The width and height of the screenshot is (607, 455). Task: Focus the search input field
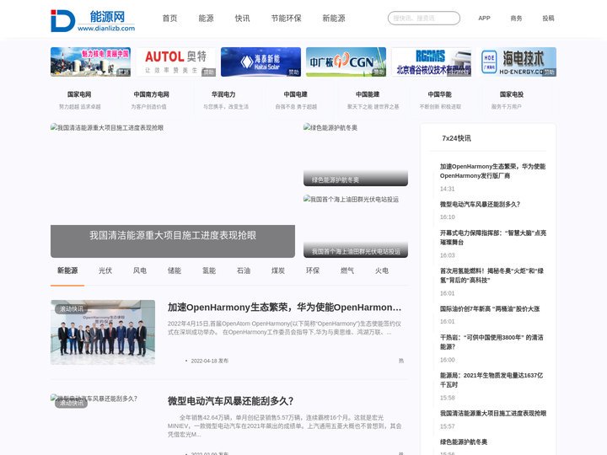tap(424, 19)
